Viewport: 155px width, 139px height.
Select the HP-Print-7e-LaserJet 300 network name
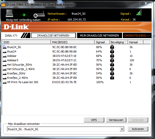pyautogui.click(x=23, y=82)
